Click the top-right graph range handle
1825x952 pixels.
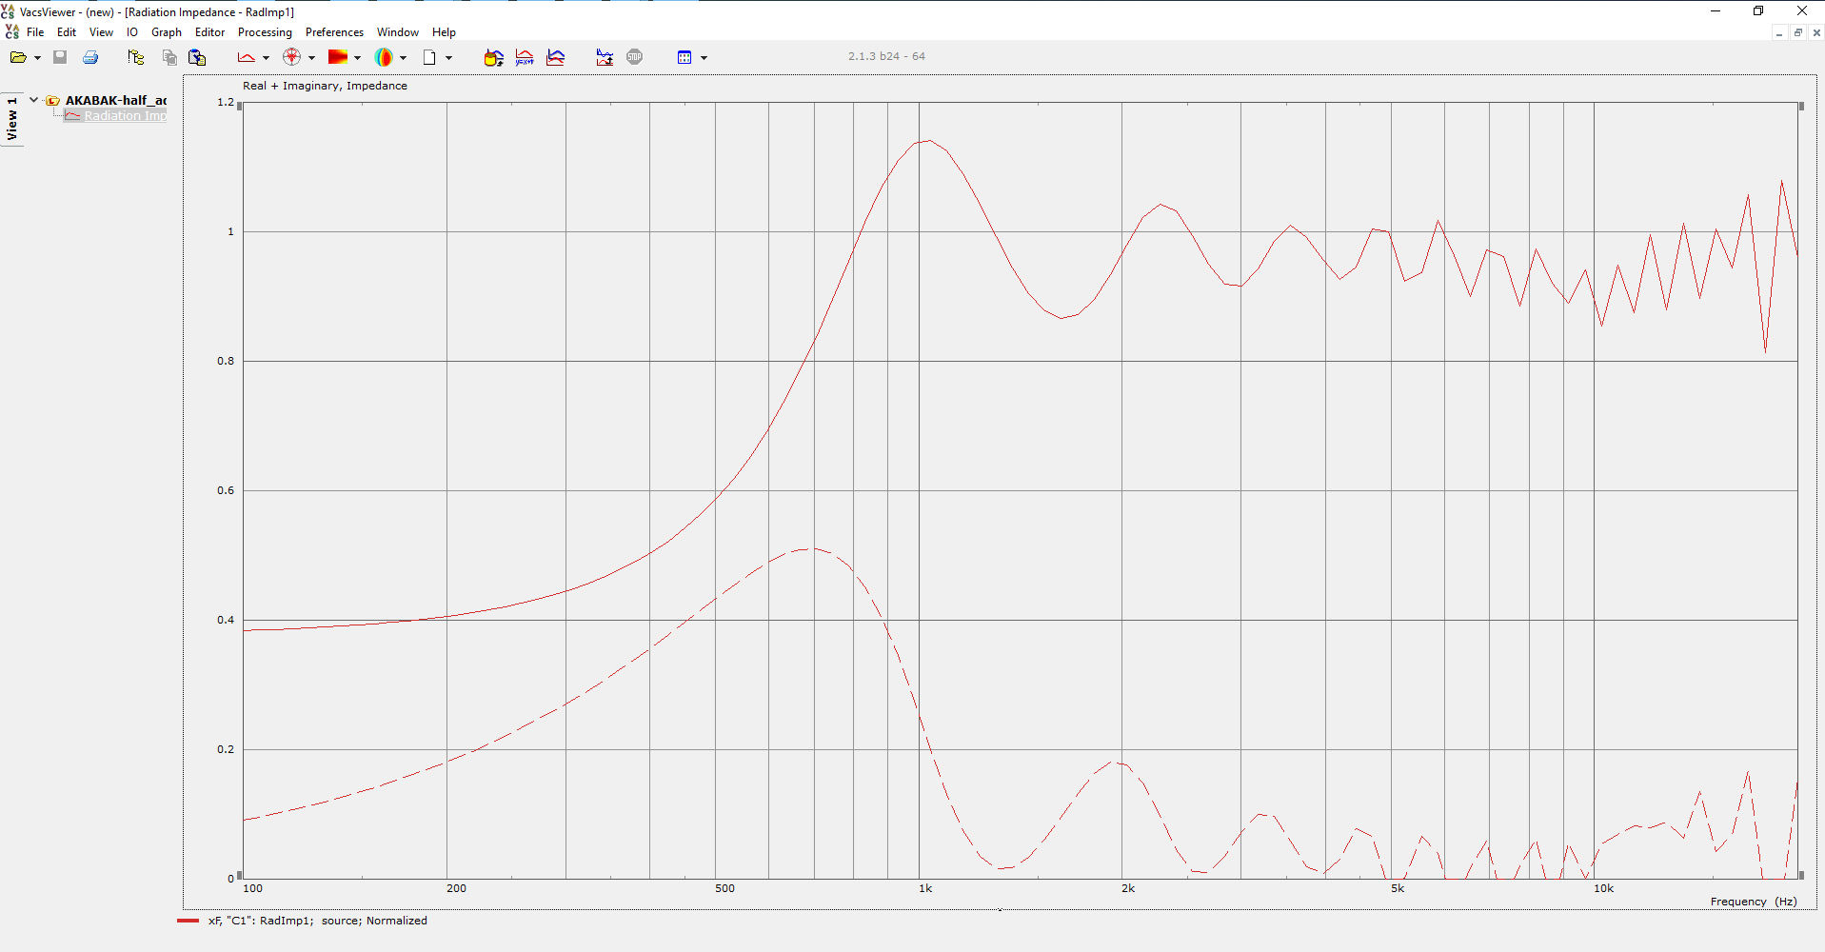click(x=1801, y=107)
